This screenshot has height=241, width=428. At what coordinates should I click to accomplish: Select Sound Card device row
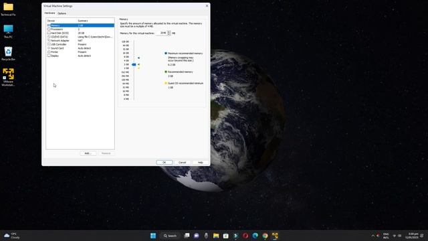(x=80, y=48)
